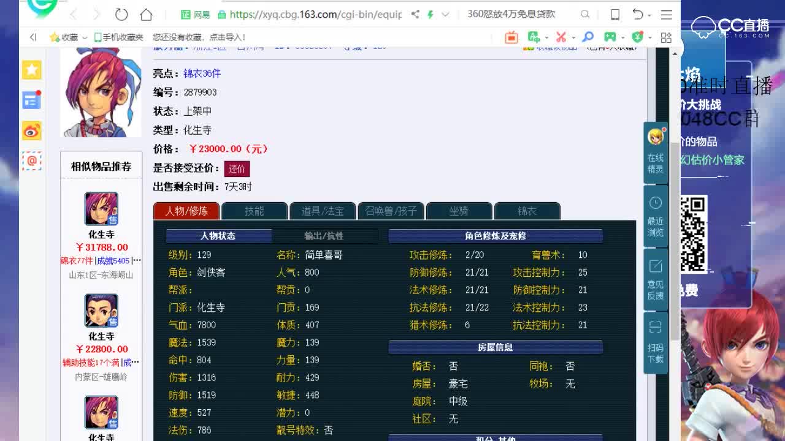Click the character portrait image
This screenshot has height=441, width=785.
(101, 92)
